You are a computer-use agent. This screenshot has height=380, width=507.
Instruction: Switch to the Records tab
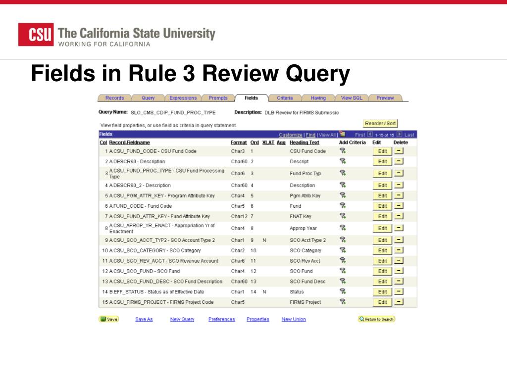click(x=114, y=98)
